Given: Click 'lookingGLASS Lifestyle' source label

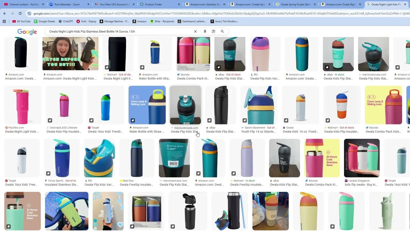Looking at the screenshot, I should pos(63,128).
